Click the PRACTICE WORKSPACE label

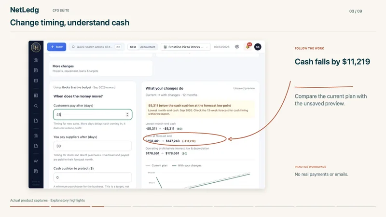310,167
